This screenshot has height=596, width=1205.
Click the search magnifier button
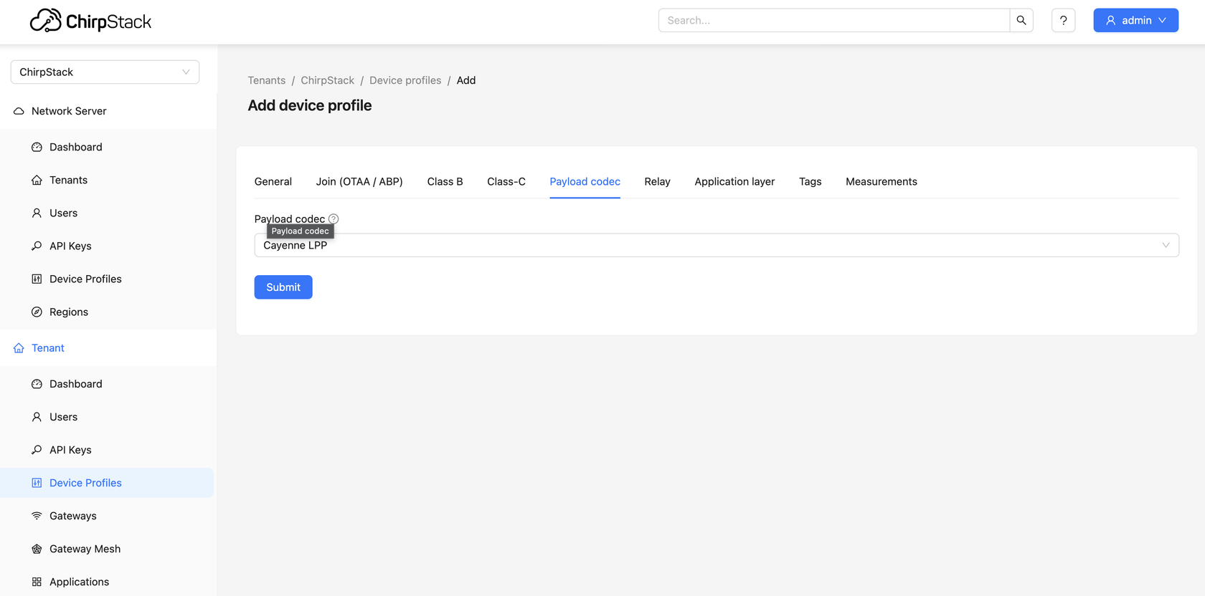1021,20
